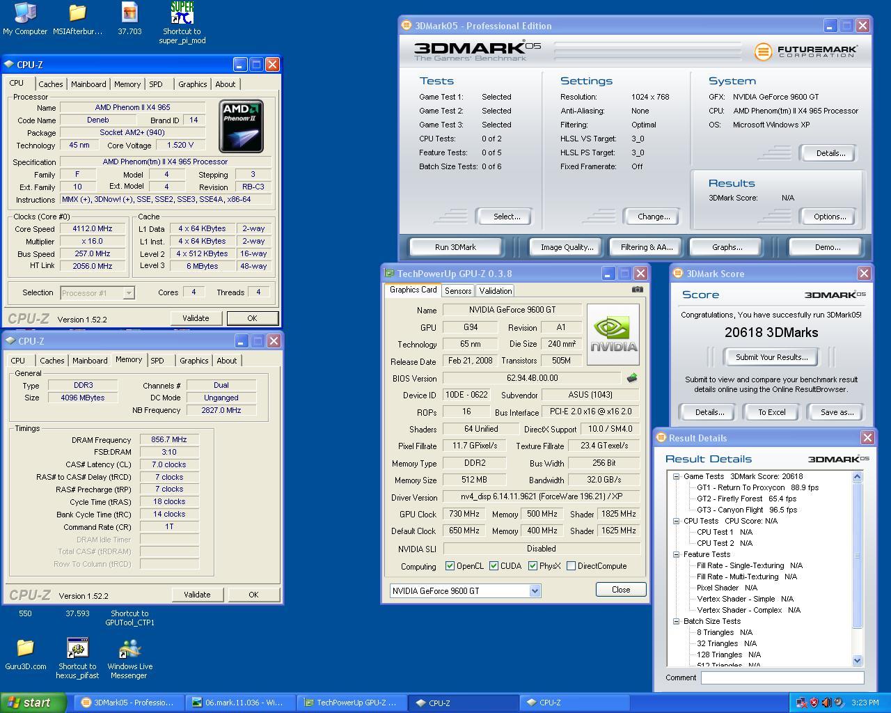Viewport: 891px width, 713px height.
Task: Click the Run 3DMark button
Action: 456,247
